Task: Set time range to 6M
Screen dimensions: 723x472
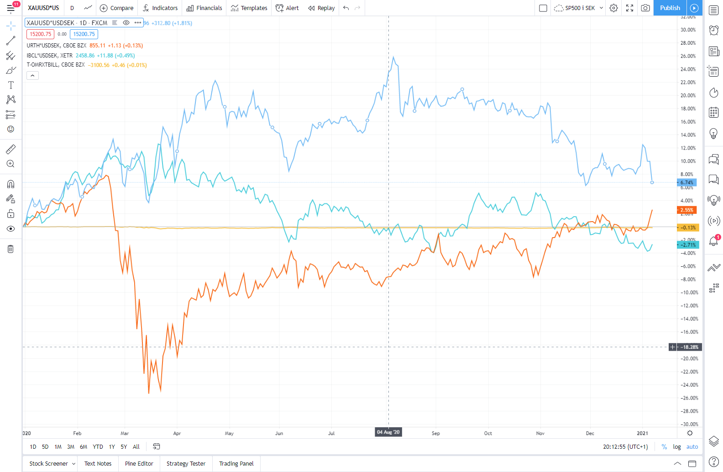Action: (84, 447)
